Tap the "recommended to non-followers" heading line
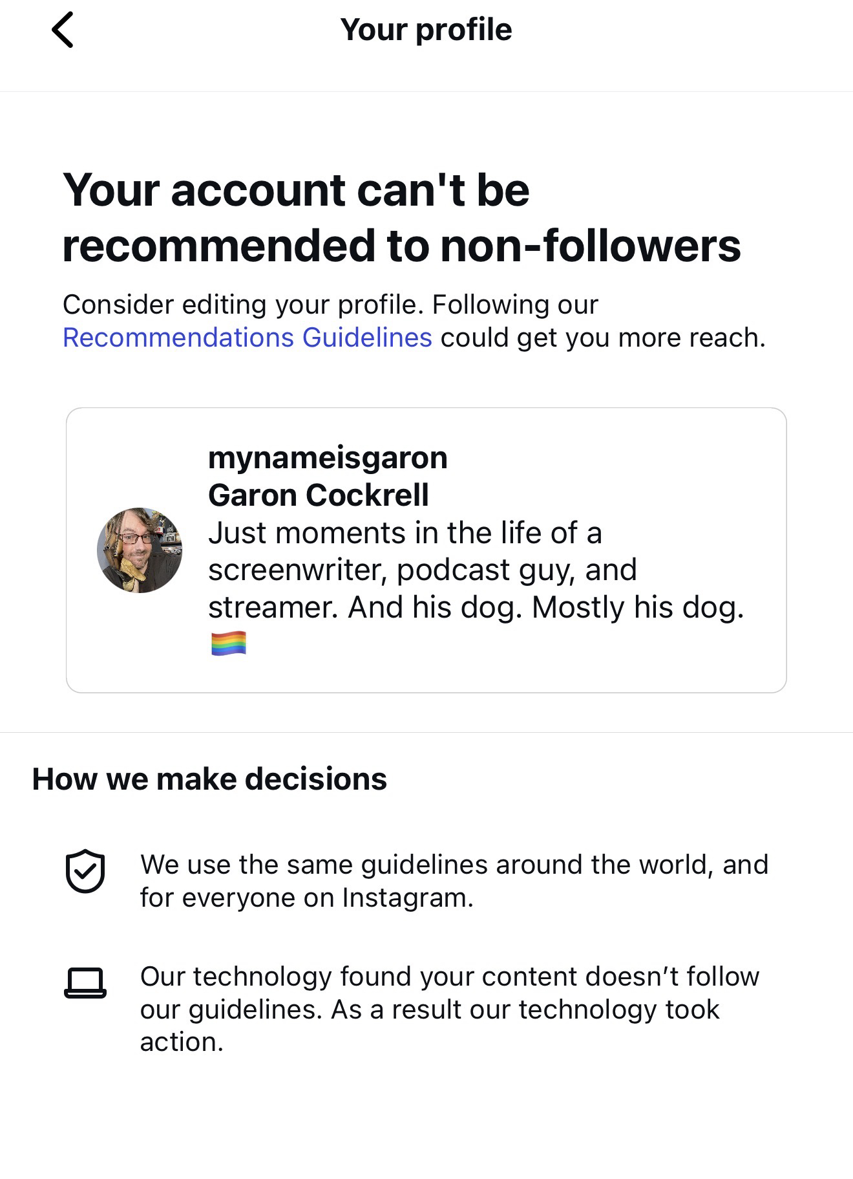The image size is (853, 1179). (401, 246)
